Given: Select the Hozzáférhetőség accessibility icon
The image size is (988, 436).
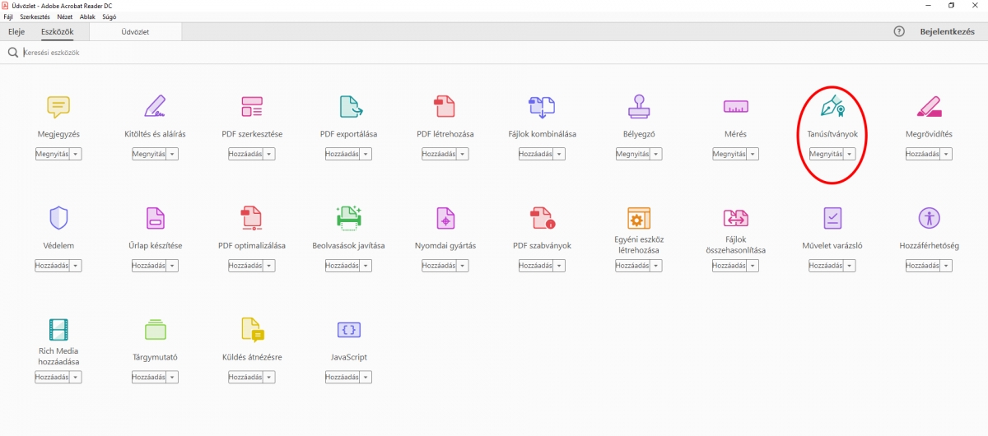Looking at the screenshot, I should click(x=929, y=218).
